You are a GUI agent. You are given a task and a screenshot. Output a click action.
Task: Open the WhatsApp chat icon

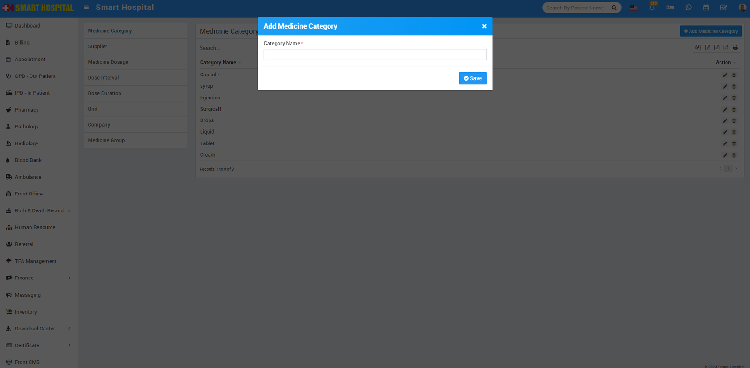click(688, 8)
